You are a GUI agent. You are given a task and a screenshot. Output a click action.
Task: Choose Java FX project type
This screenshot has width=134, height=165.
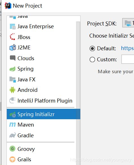[41, 79]
